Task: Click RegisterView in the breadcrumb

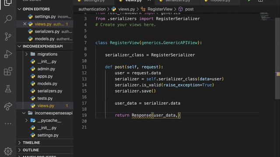Action: coord(160,9)
